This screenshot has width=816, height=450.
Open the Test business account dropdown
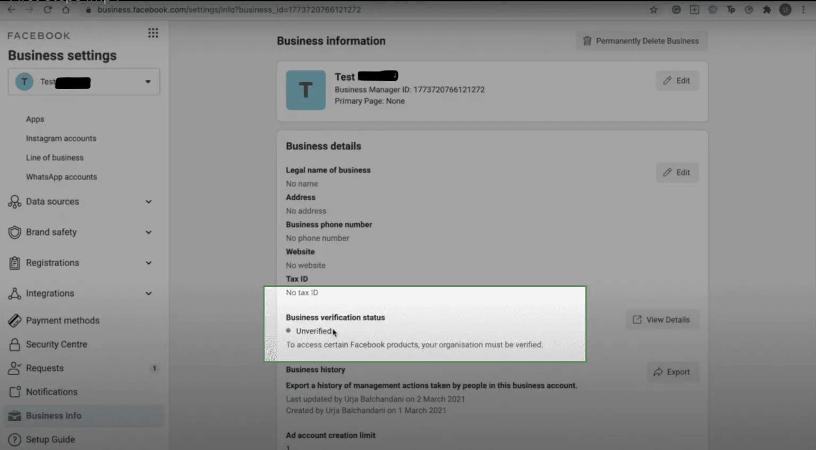coord(148,82)
